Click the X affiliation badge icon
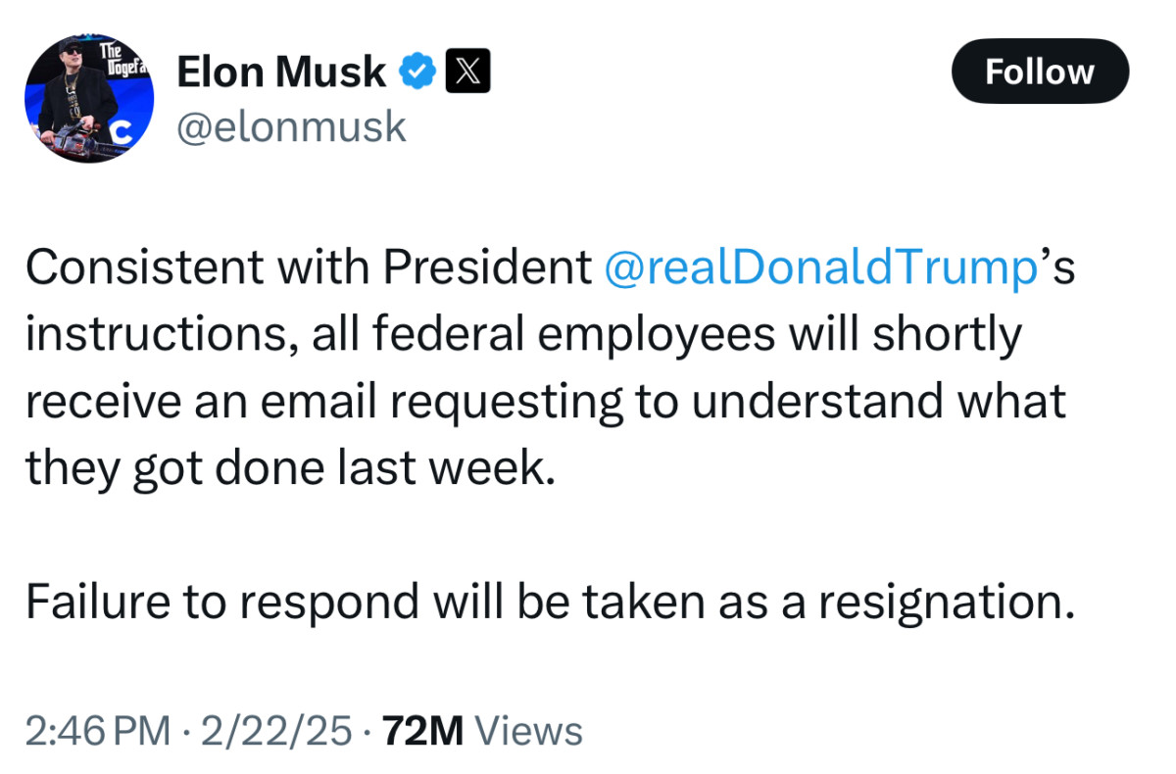This screenshot has height=774, width=1176. pos(468,72)
